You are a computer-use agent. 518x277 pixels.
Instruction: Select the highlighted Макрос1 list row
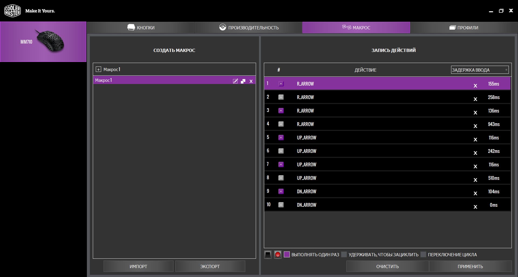174,80
